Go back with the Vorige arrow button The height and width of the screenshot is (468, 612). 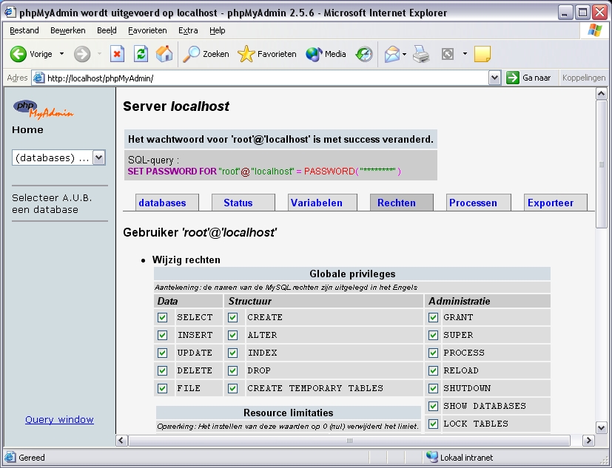31,54
